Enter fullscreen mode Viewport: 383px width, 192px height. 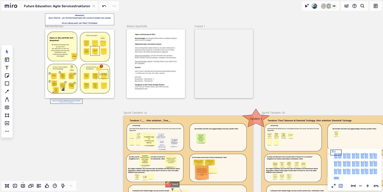[x=333, y=186]
